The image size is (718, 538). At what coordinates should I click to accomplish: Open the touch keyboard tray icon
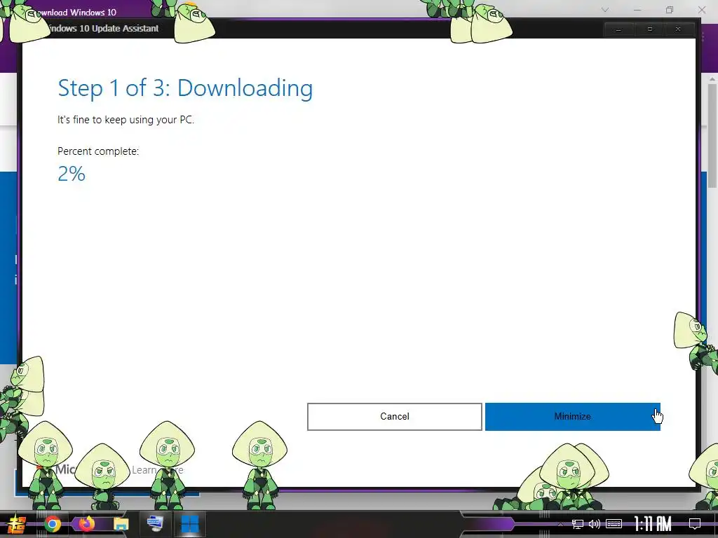tap(614, 524)
